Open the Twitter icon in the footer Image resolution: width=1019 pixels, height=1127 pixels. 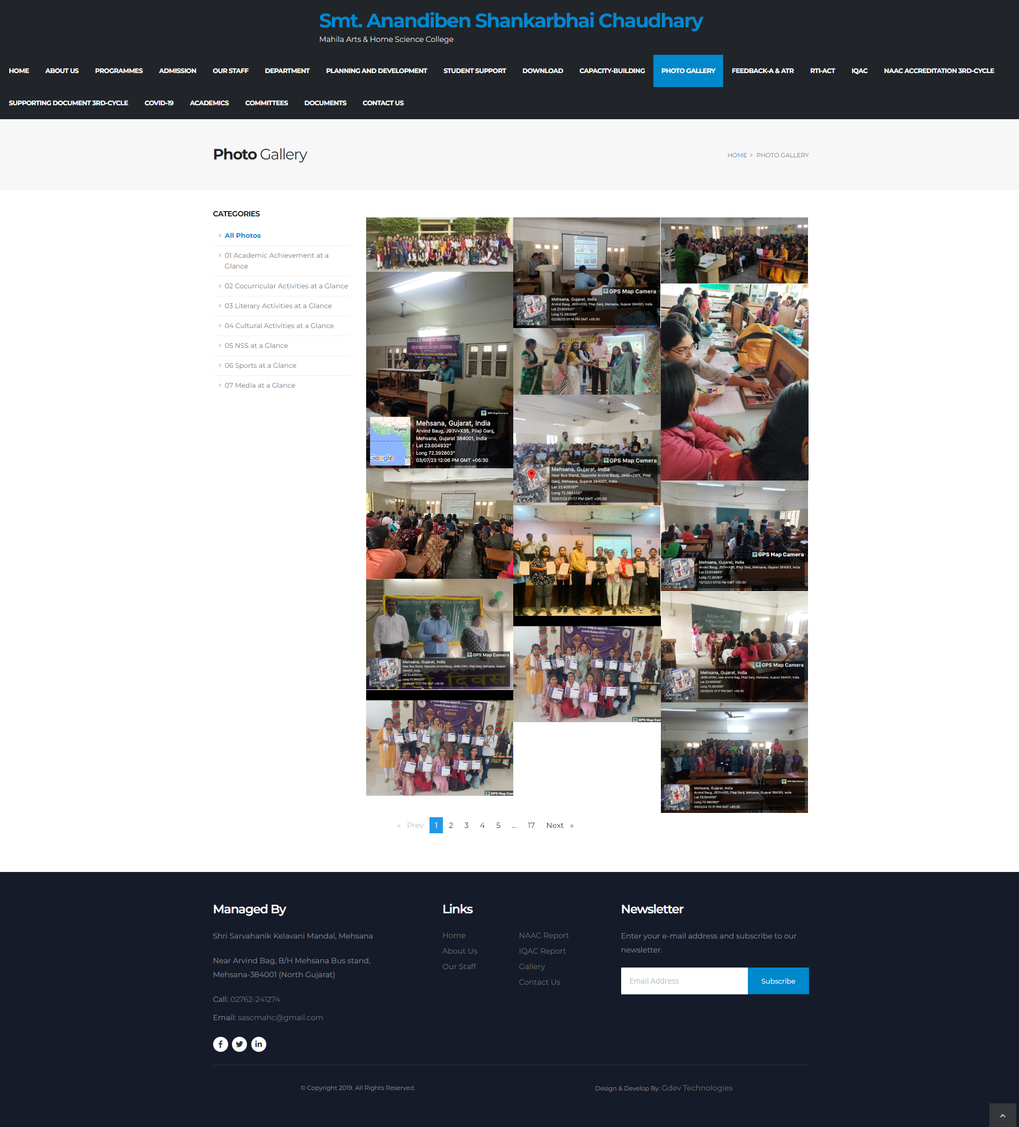(x=239, y=1044)
